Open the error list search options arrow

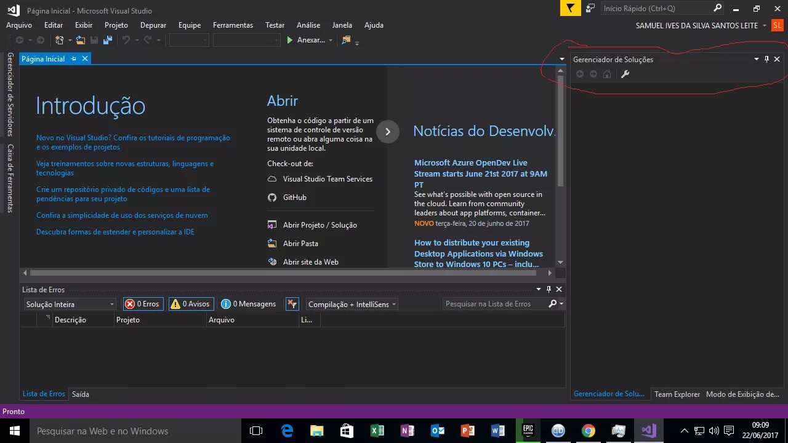[x=561, y=304]
